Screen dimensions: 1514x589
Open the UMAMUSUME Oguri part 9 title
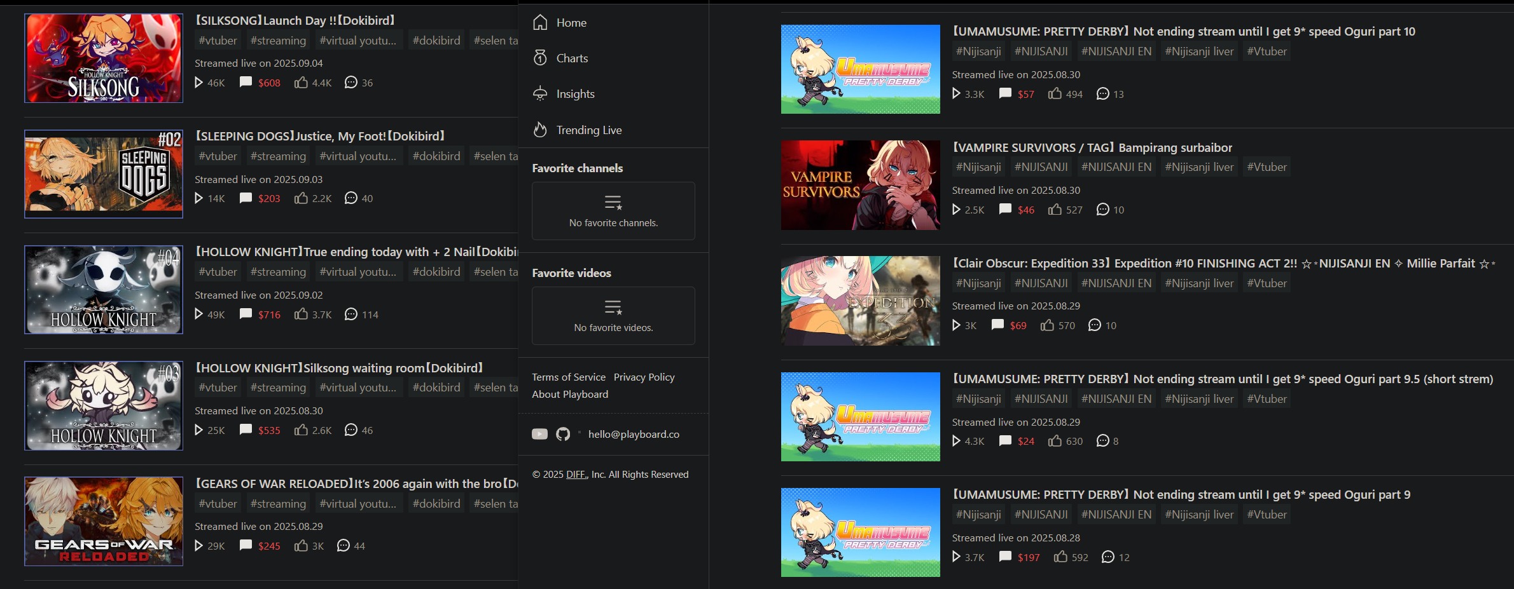coord(1181,495)
